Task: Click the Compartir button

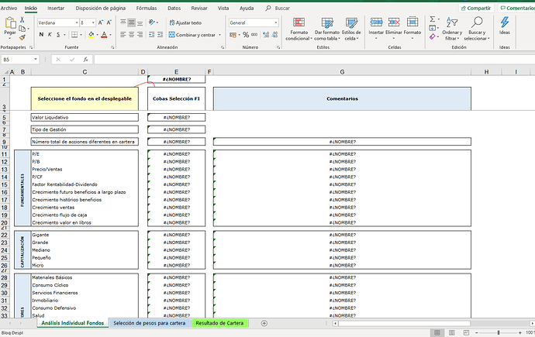Action: point(476,9)
